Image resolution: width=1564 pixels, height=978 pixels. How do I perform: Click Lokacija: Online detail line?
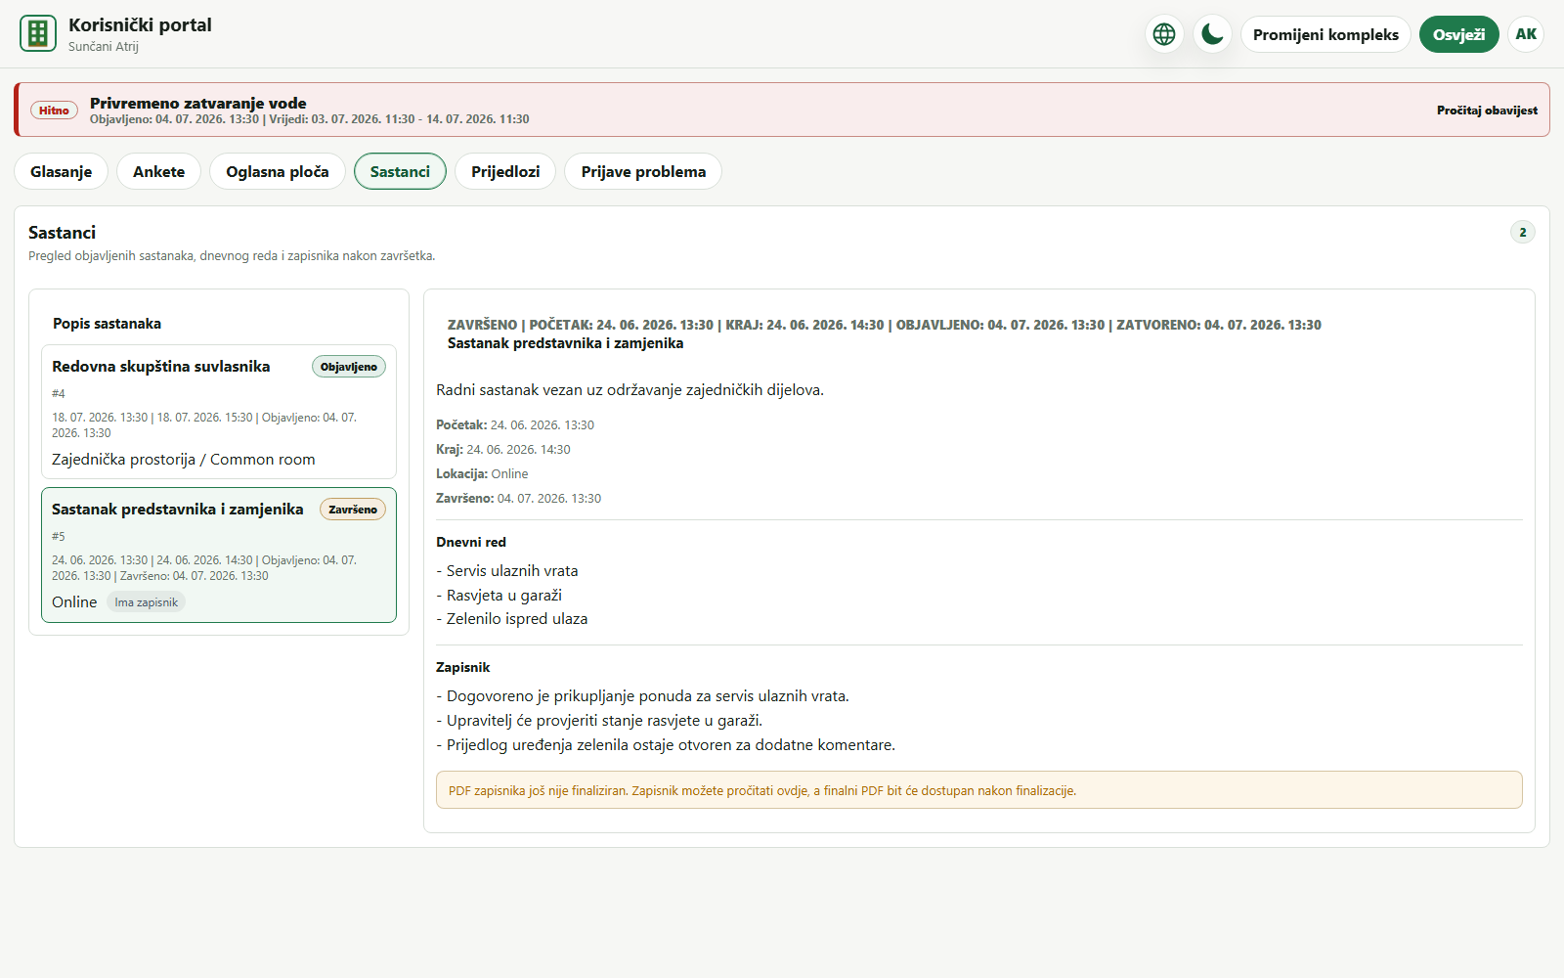[x=482, y=473]
